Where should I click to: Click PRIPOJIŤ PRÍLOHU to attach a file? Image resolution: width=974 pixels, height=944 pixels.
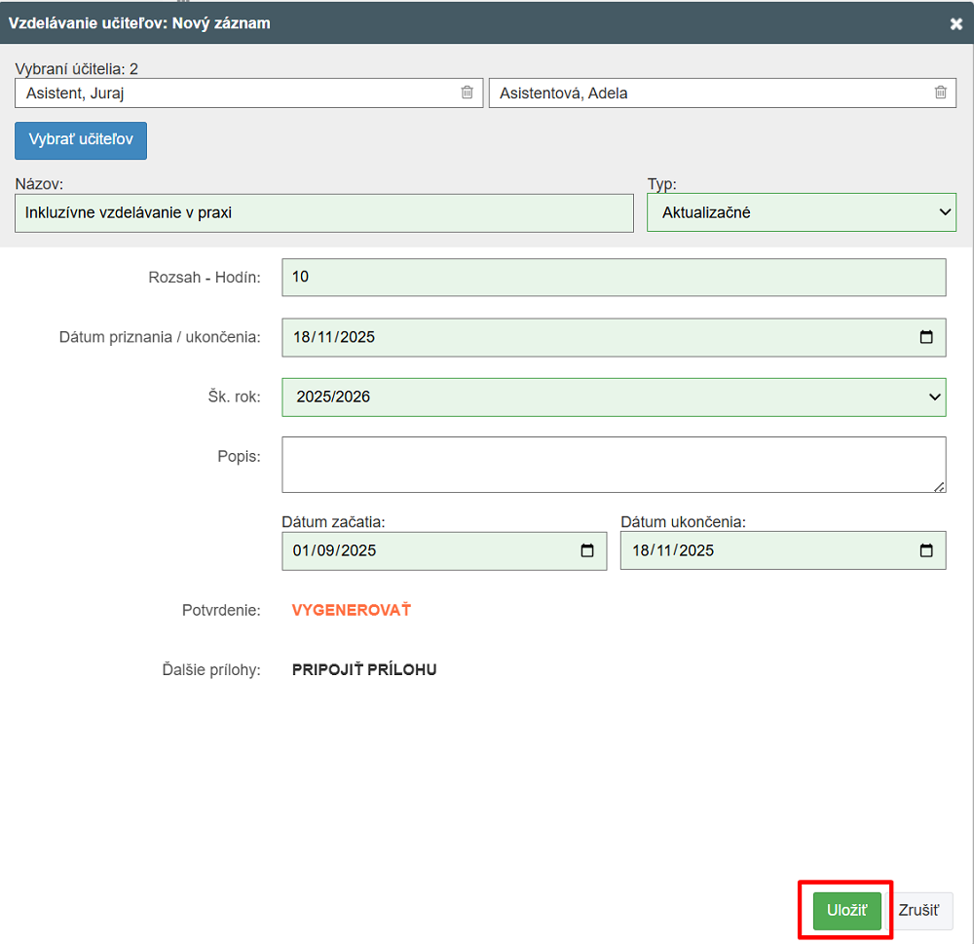[364, 669]
